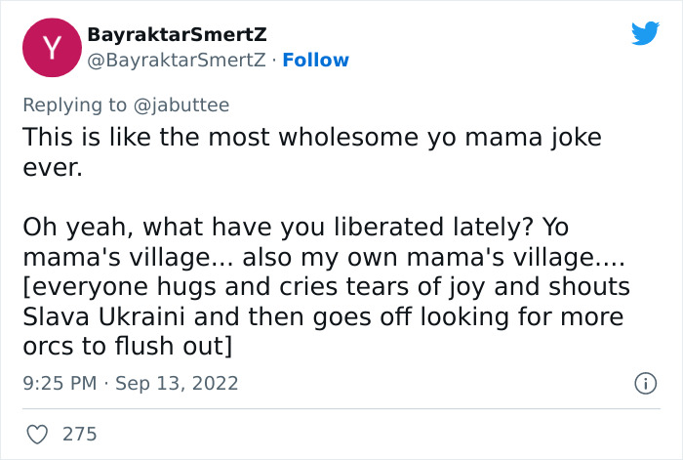
Task: Click the "most wholesome yo mama joke" line
Action: coord(312,137)
